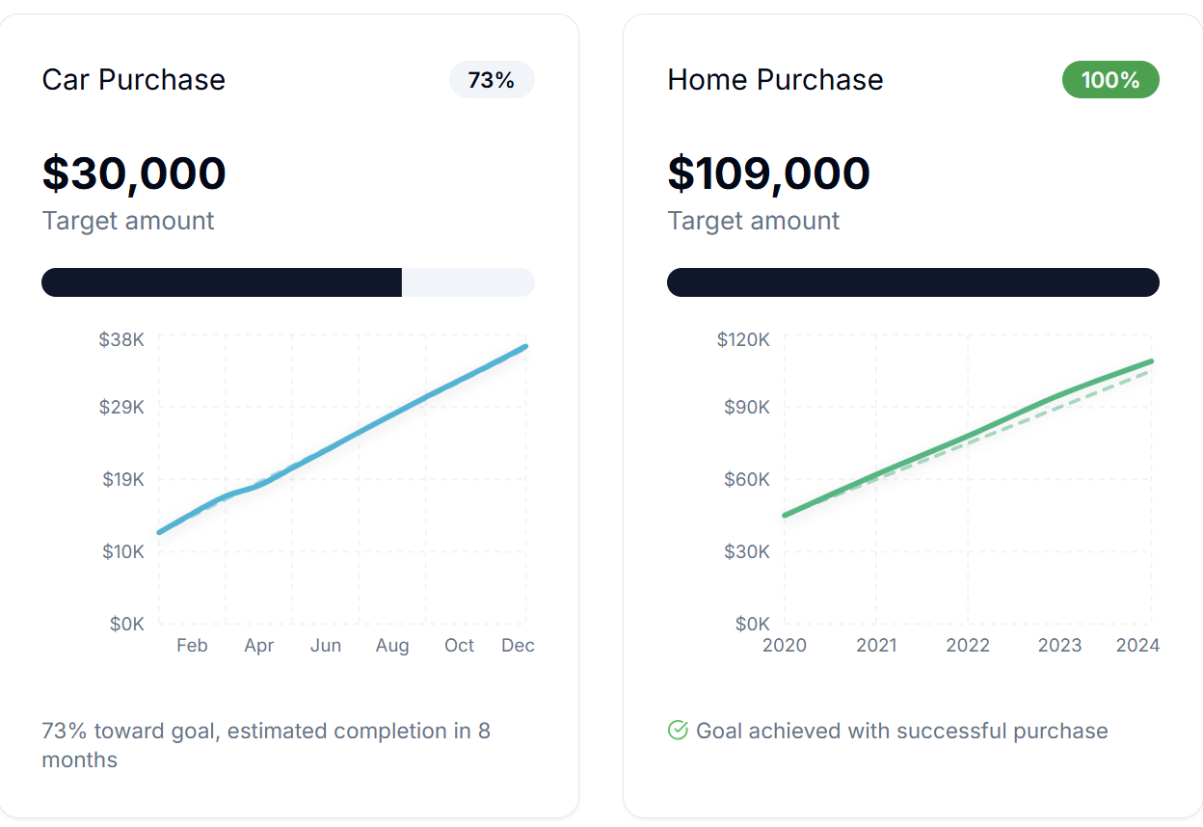Click the 2024 label on Home Purchase chart axis

pyautogui.click(x=1138, y=645)
